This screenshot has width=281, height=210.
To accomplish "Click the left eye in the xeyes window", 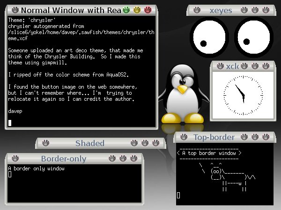I will [209, 37].
